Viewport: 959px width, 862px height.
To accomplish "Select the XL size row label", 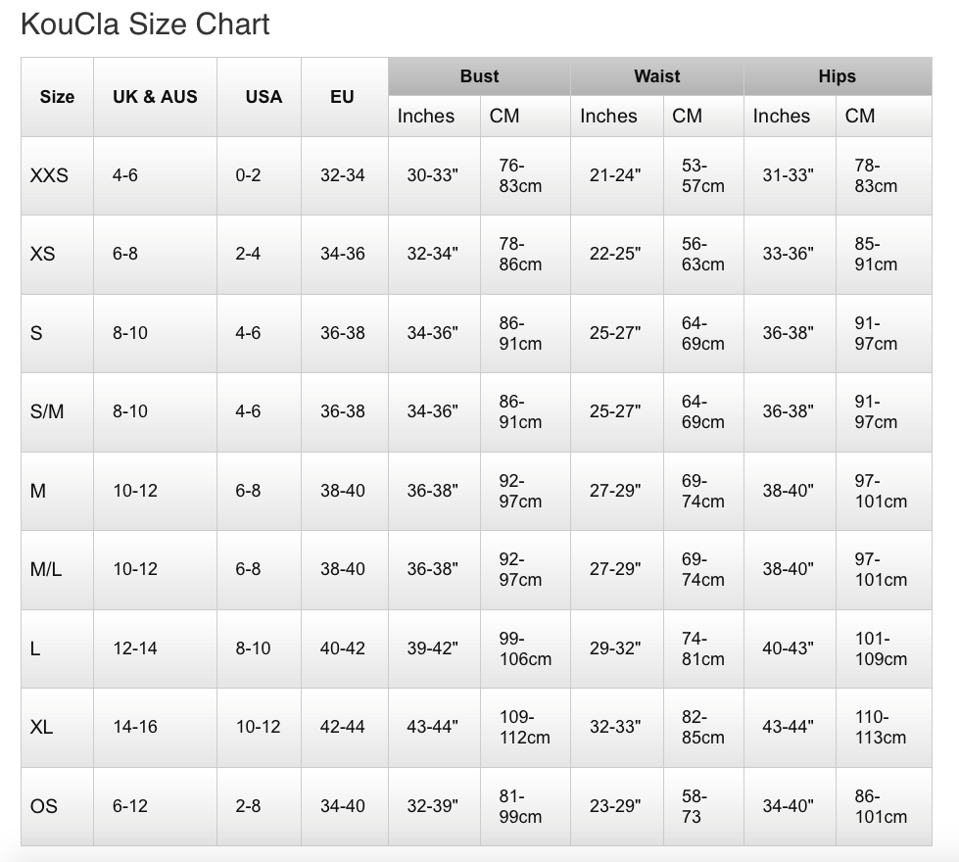I will [x=41, y=727].
